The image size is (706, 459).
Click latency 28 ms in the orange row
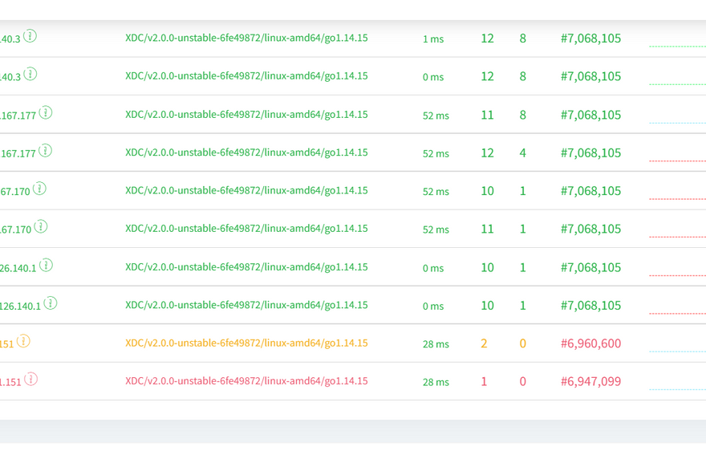pyautogui.click(x=436, y=344)
